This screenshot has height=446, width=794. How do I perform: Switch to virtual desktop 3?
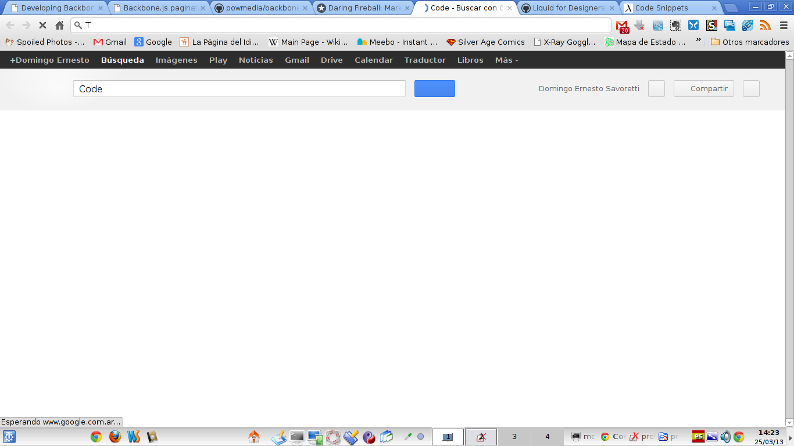click(514, 437)
